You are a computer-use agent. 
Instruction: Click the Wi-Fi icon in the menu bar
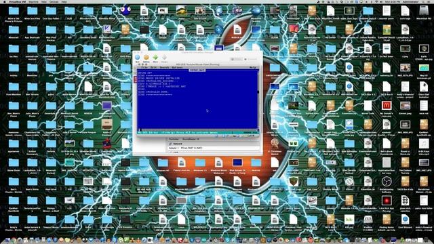point(376,1)
